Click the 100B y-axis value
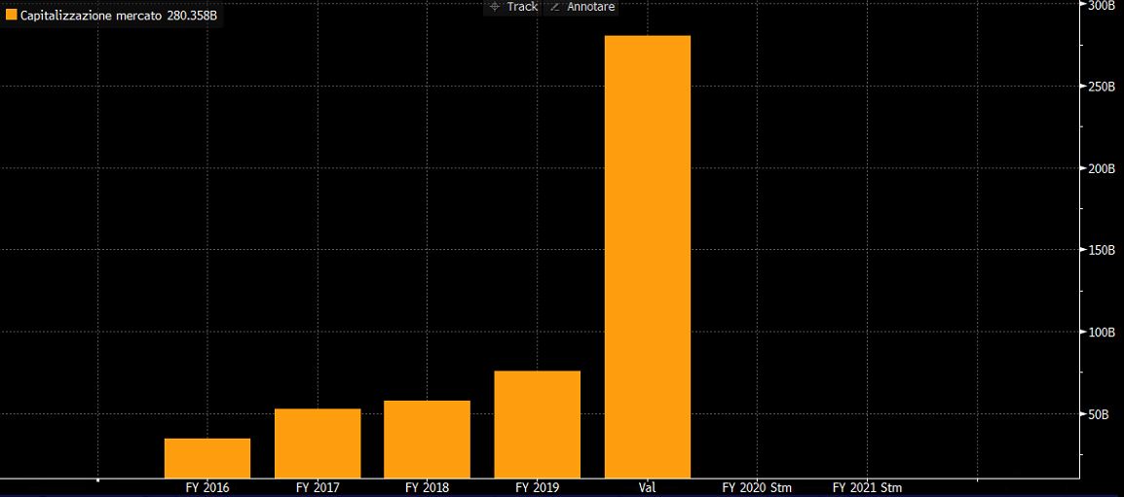Viewport: 1124px width, 497px height. (x=1101, y=333)
